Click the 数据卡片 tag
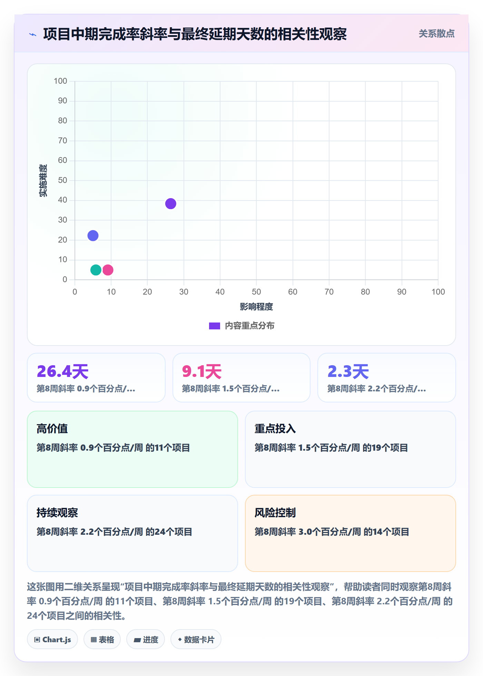 pos(196,639)
